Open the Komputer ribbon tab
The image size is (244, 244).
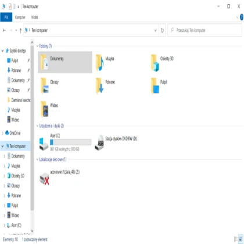pyautogui.click(x=20, y=17)
